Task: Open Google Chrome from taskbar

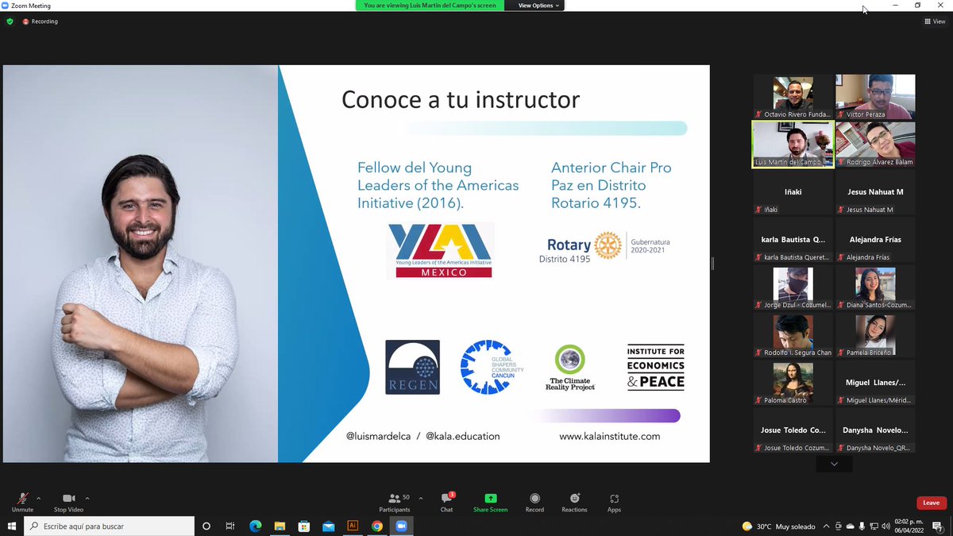Action: [x=376, y=526]
